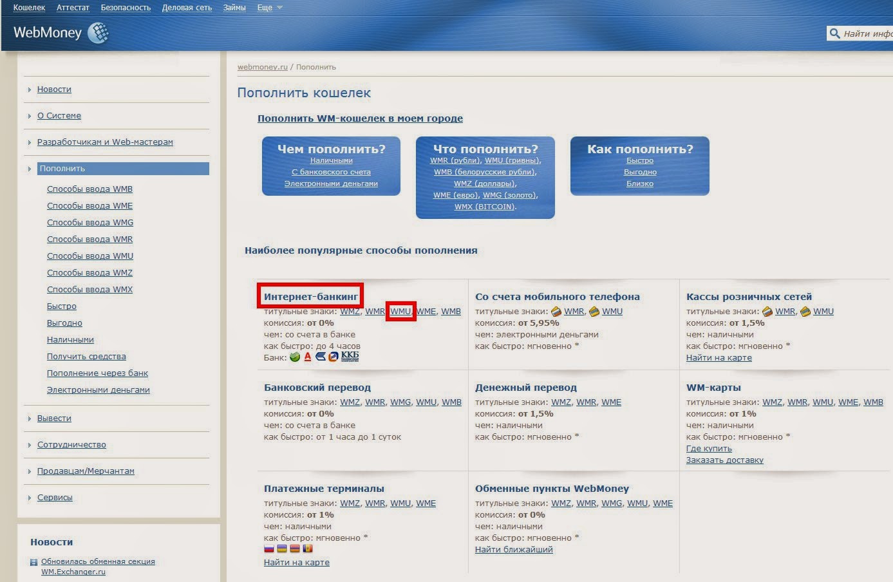893x582 pixels.
Task: Click the search magnifier icon in the header
Action: [835, 33]
